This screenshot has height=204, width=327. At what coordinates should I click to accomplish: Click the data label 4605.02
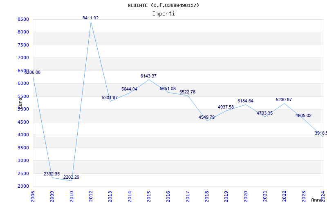(303, 115)
